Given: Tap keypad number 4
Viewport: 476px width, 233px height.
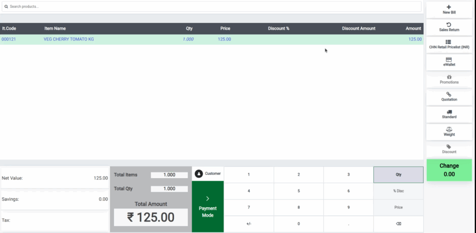Looking at the screenshot, I should click(249, 191).
